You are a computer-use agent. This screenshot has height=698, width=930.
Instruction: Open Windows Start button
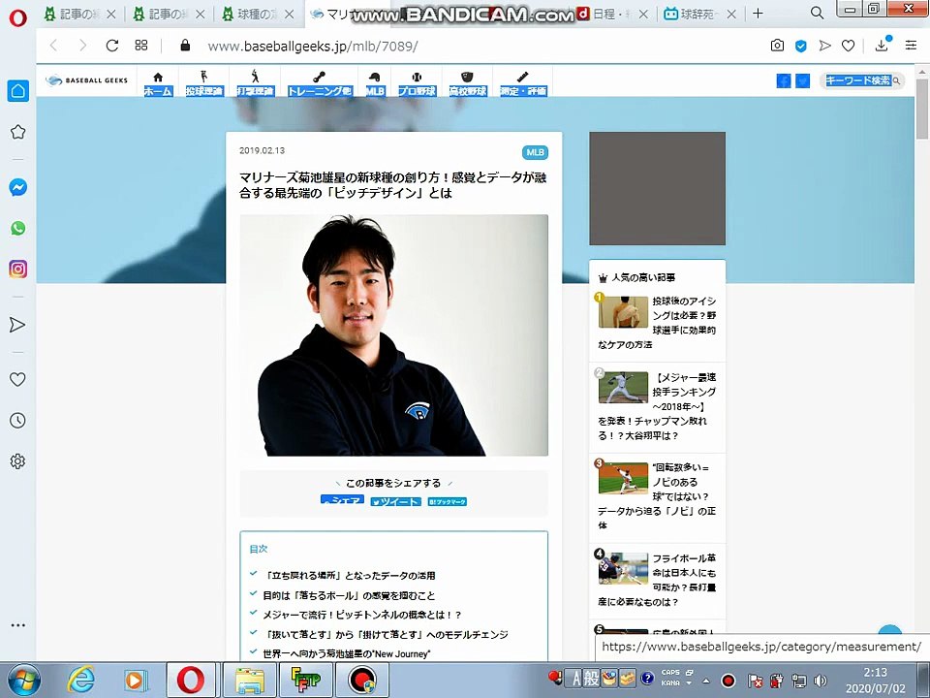click(x=23, y=680)
